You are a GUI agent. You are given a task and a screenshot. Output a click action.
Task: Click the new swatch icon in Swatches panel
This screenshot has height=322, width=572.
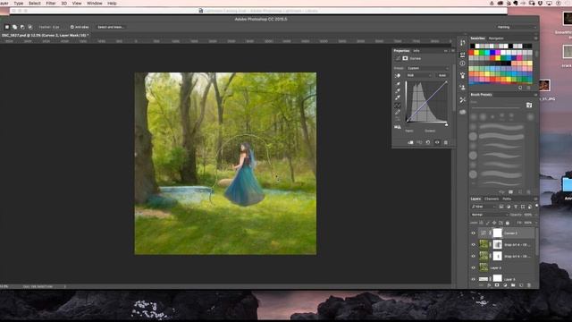click(520, 88)
